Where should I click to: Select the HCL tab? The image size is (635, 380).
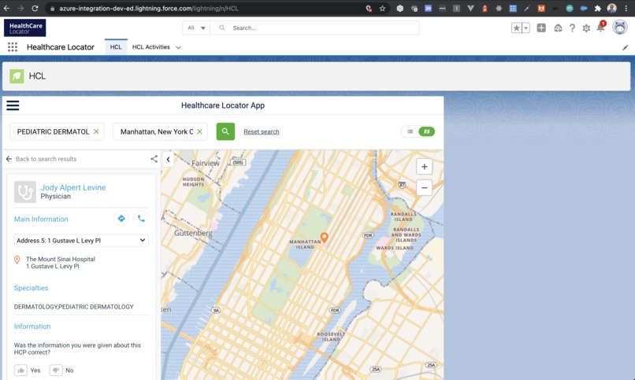[116, 47]
